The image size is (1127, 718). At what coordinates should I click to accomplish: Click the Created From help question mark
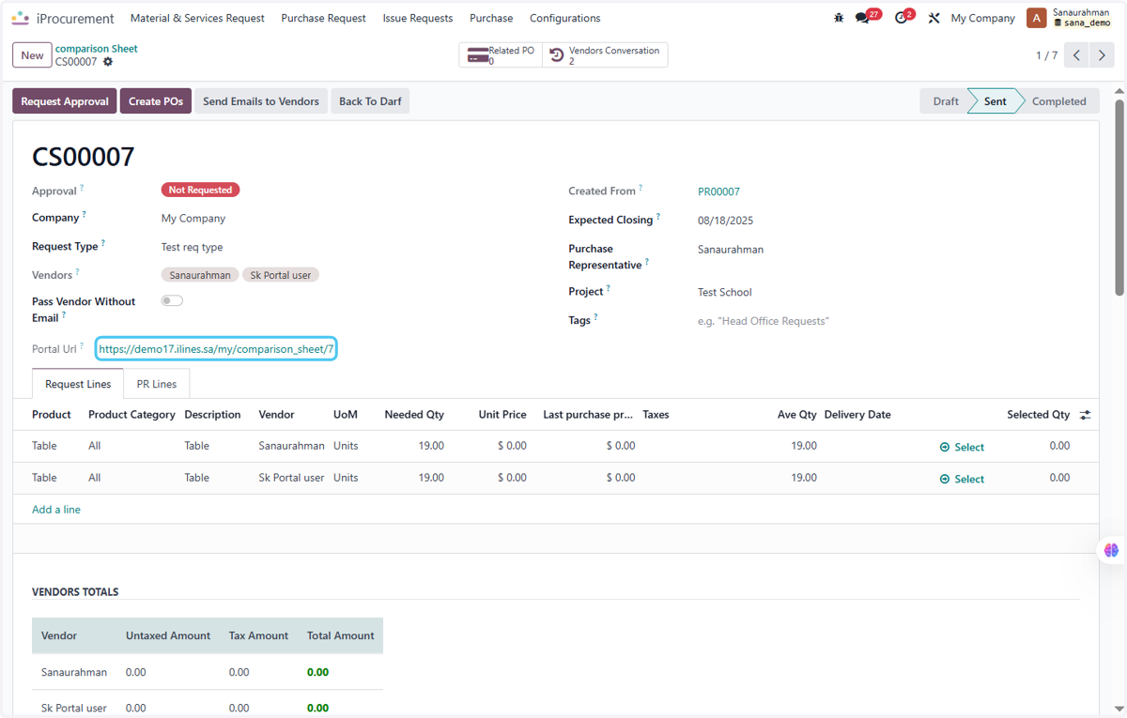pos(641,188)
